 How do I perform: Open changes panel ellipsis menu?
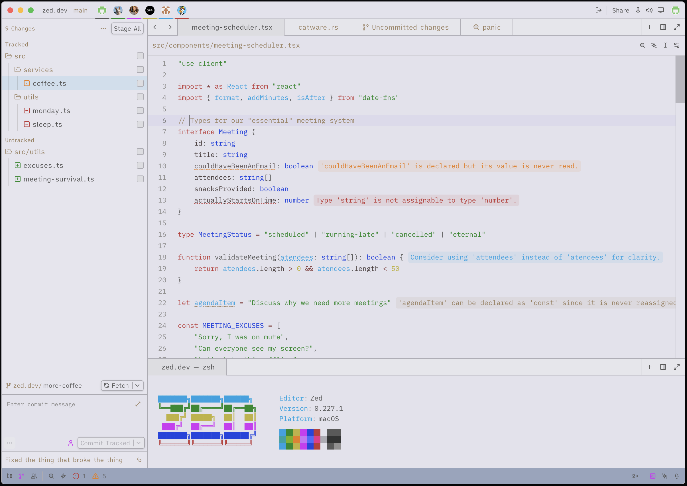(x=103, y=28)
